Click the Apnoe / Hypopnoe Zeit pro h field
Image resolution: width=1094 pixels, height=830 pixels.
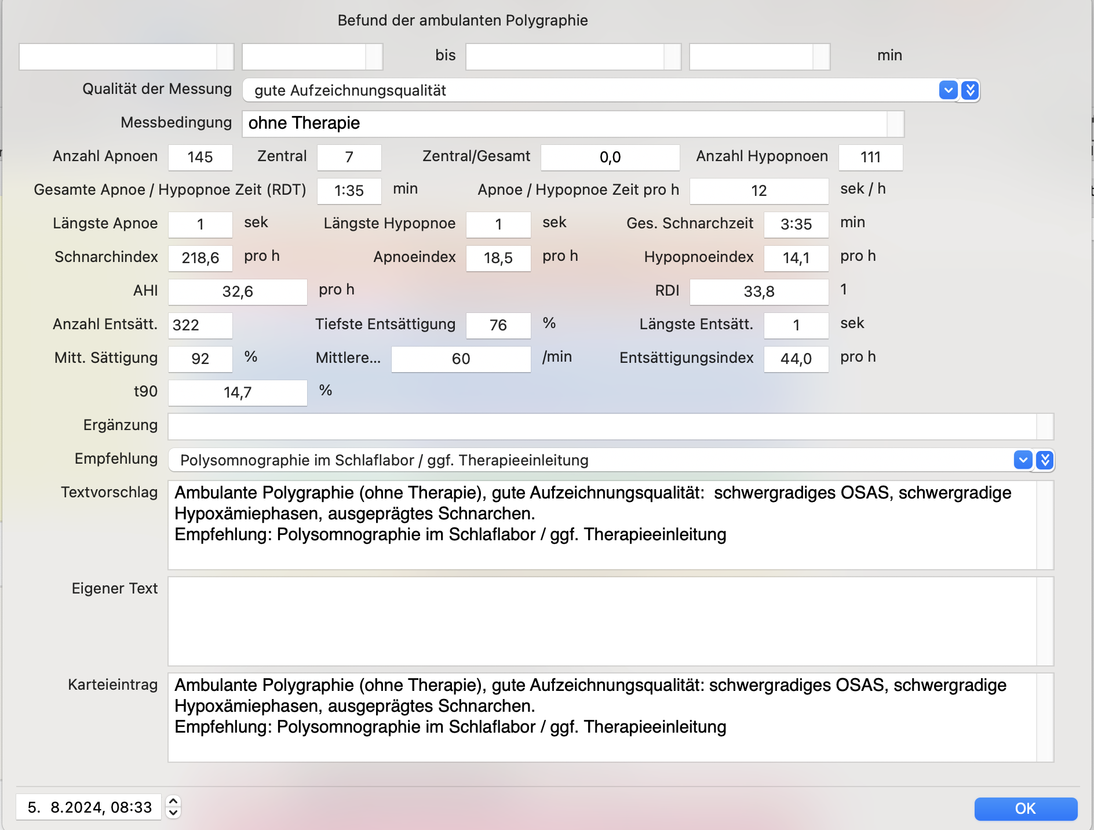(759, 191)
